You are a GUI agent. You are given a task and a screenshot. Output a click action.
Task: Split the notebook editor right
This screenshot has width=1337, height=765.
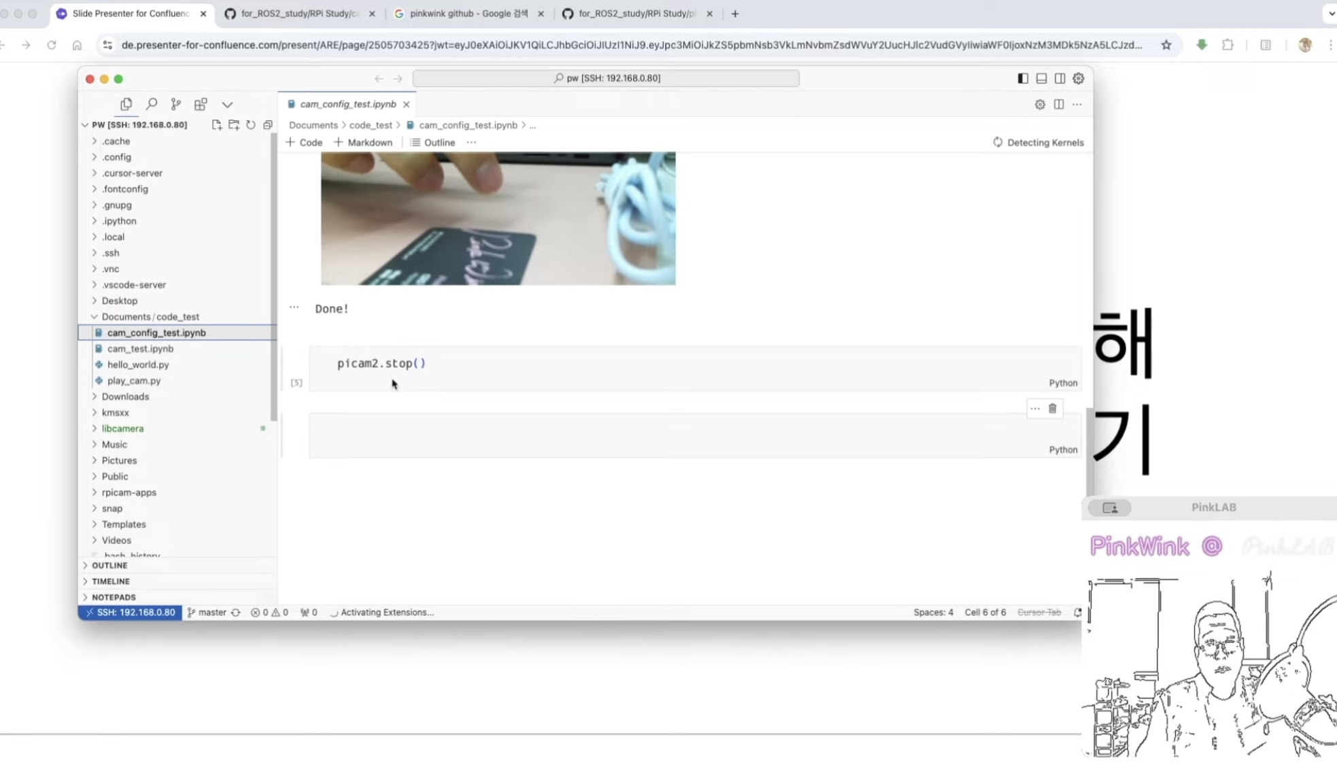tap(1059, 104)
